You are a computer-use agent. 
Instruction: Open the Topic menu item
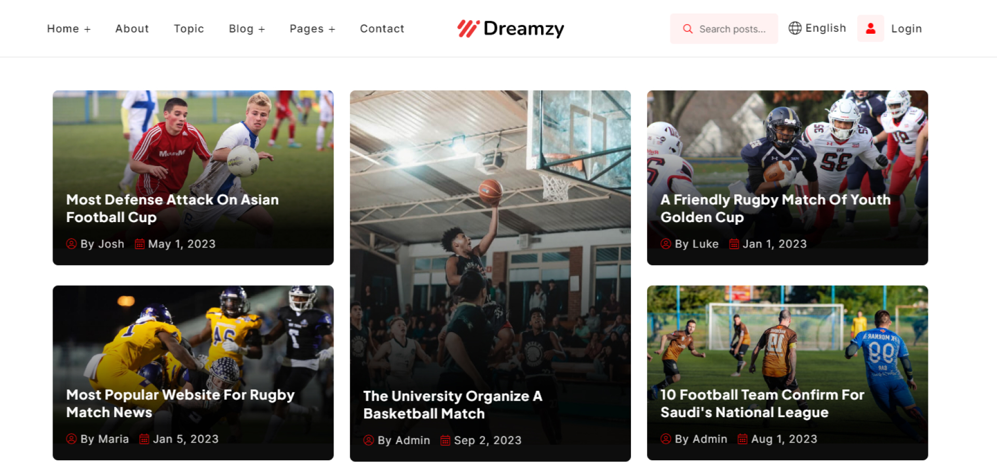coord(188,29)
